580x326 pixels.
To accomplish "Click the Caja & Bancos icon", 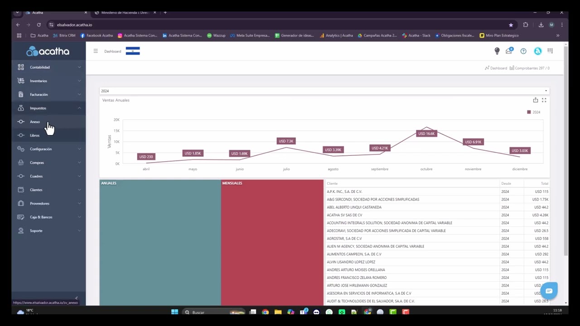I will pos(21,217).
